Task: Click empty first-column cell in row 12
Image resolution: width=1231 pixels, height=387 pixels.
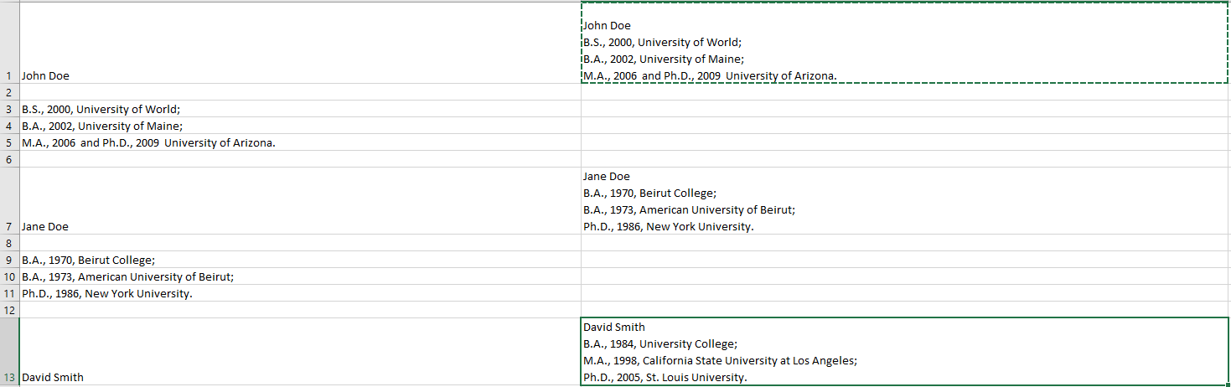Action: point(300,310)
